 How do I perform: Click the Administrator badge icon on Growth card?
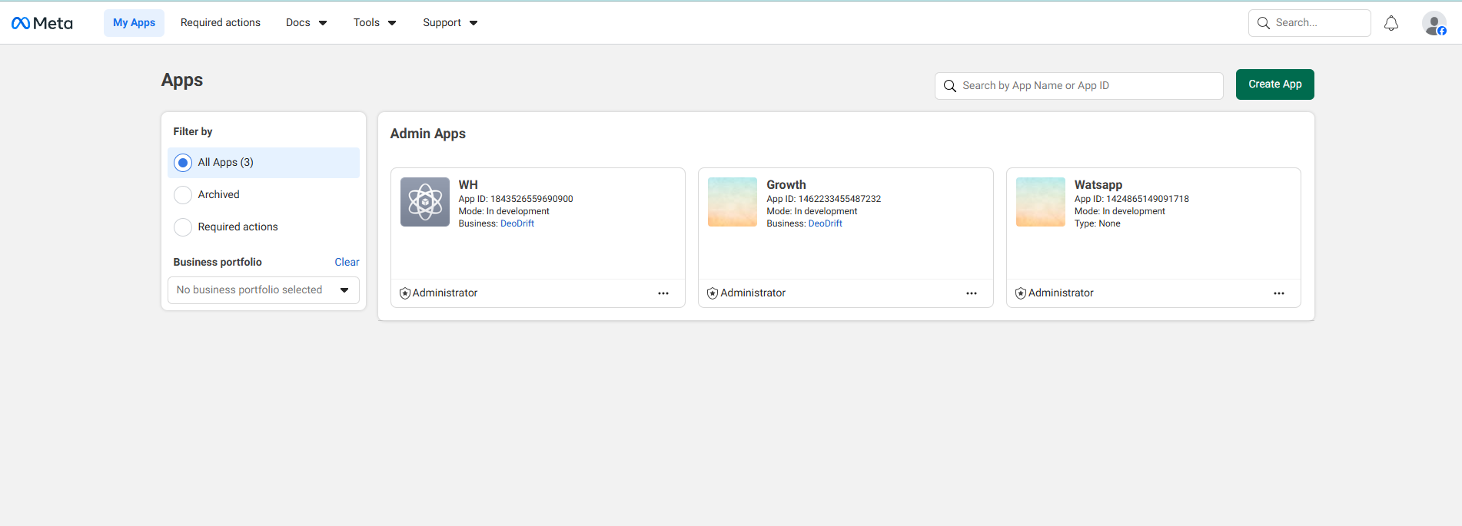pos(713,293)
